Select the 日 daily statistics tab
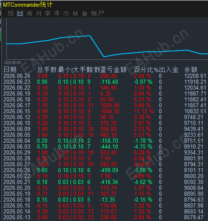 click(20, 13)
